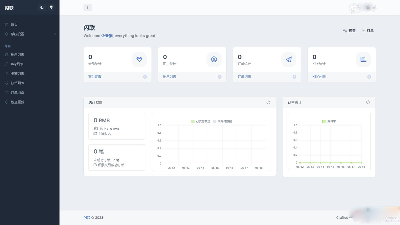Click arrow icon beside 订单列表 card link
The image size is (400, 225).
click(294, 77)
